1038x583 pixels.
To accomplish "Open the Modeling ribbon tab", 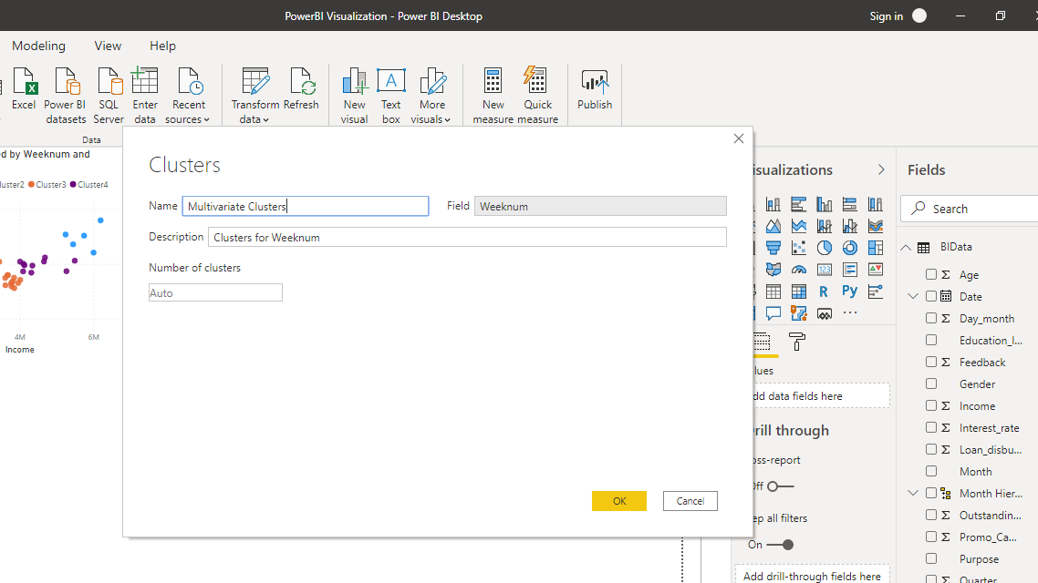I will (x=38, y=46).
